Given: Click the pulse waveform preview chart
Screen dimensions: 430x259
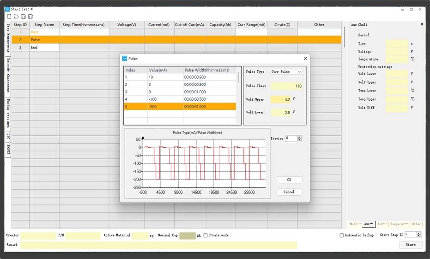Looking at the screenshot, I should [198, 163].
